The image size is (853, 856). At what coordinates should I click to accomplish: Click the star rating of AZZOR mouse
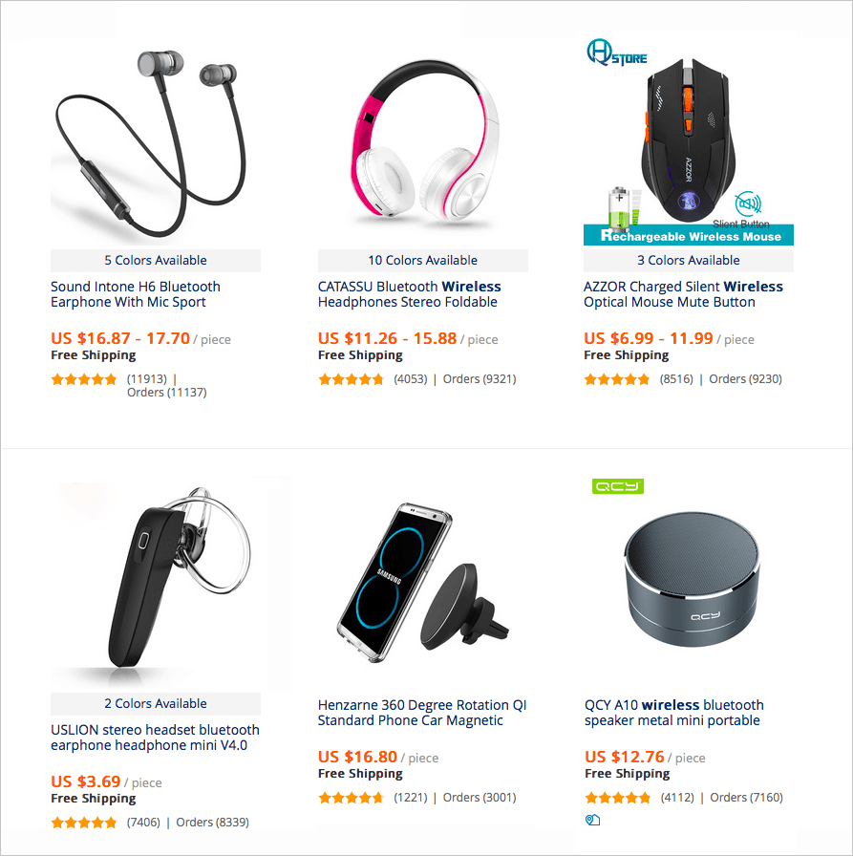tap(617, 379)
